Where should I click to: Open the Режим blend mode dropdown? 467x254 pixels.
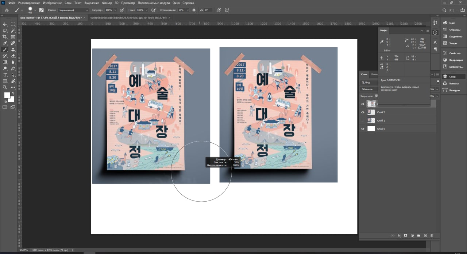point(73,10)
